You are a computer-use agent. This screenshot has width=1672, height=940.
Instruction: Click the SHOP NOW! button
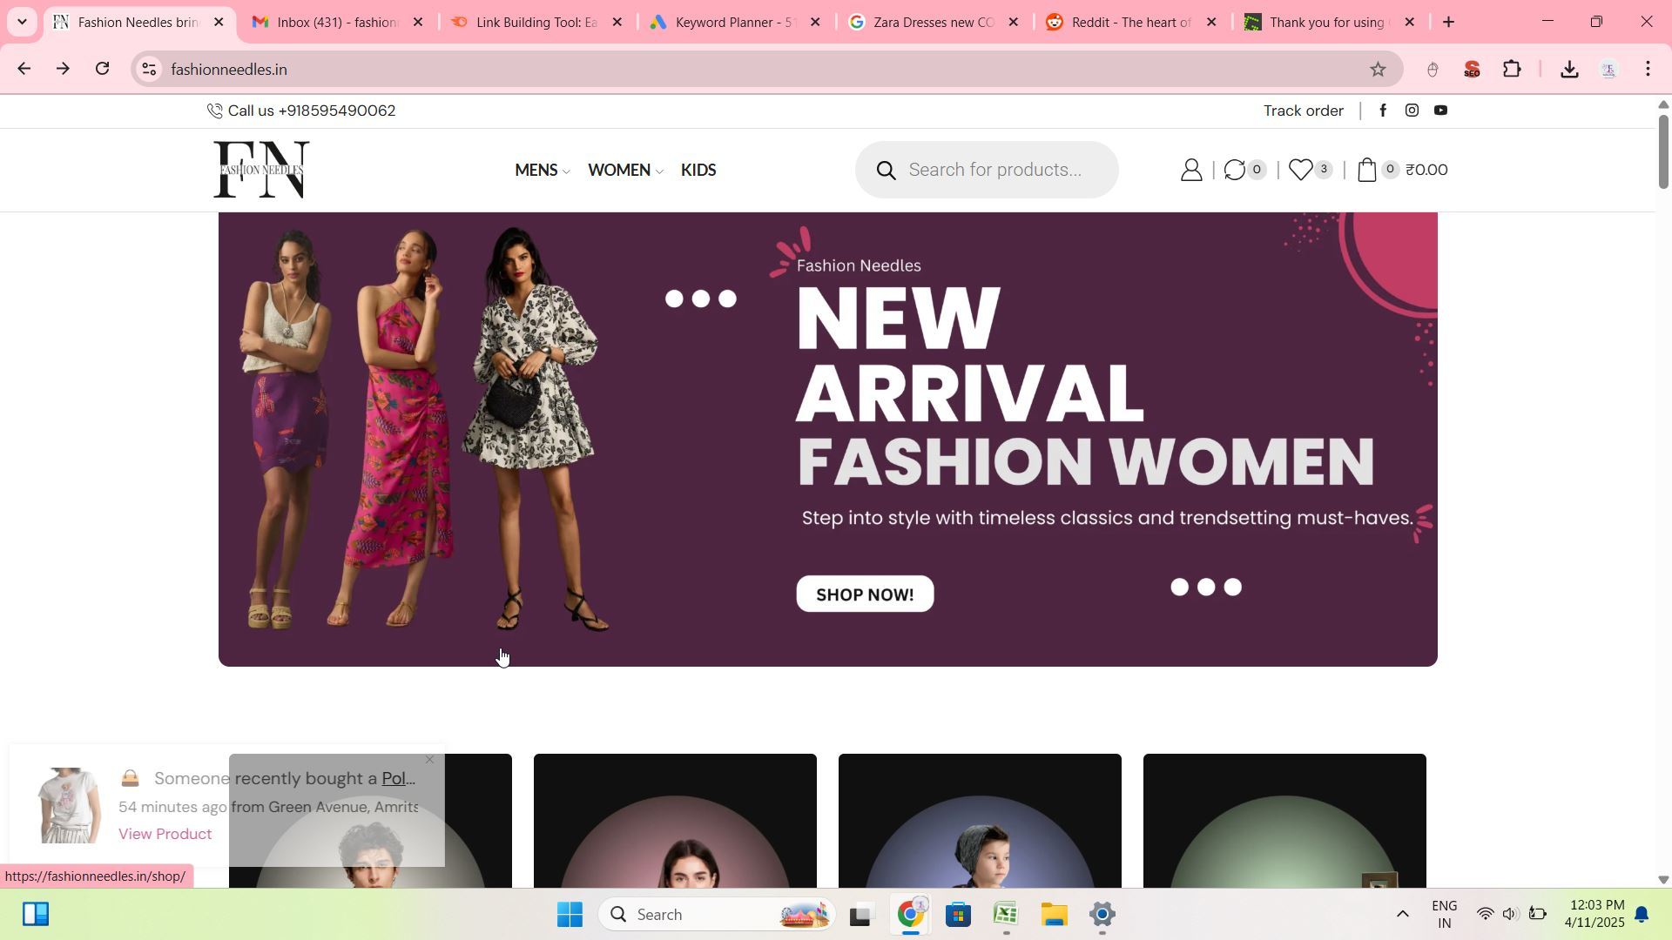tap(865, 595)
